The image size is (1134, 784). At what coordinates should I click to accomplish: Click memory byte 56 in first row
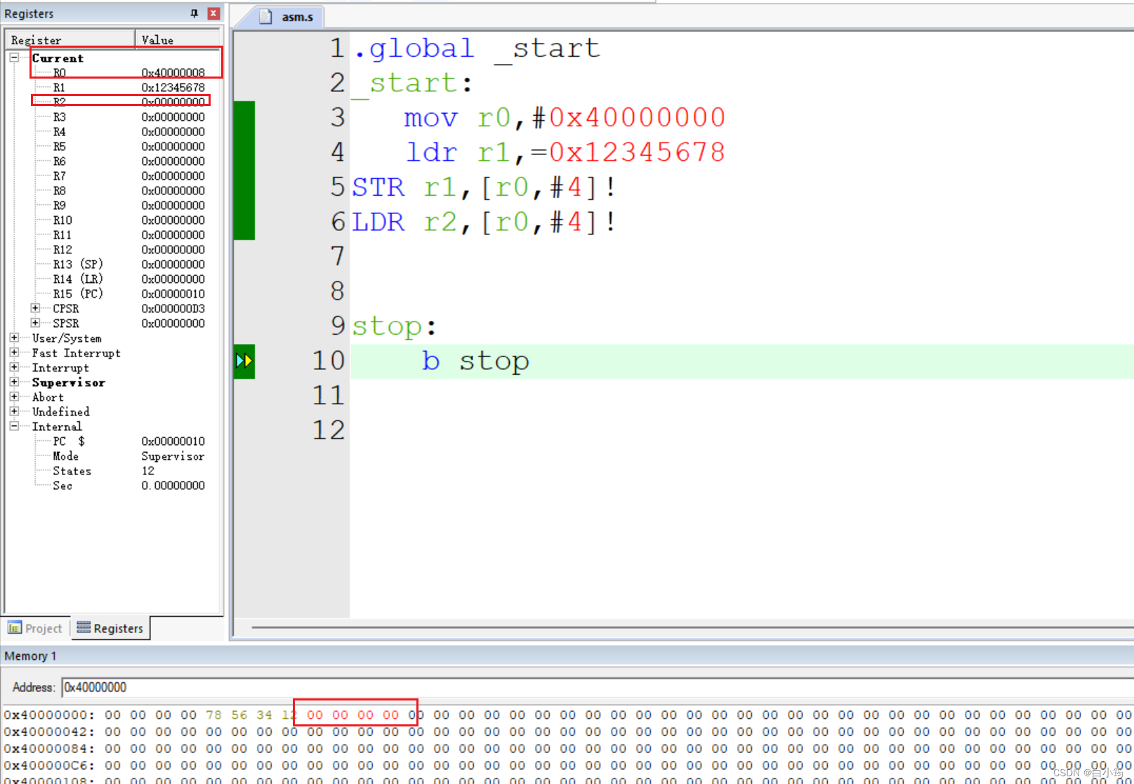click(x=239, y=715)
